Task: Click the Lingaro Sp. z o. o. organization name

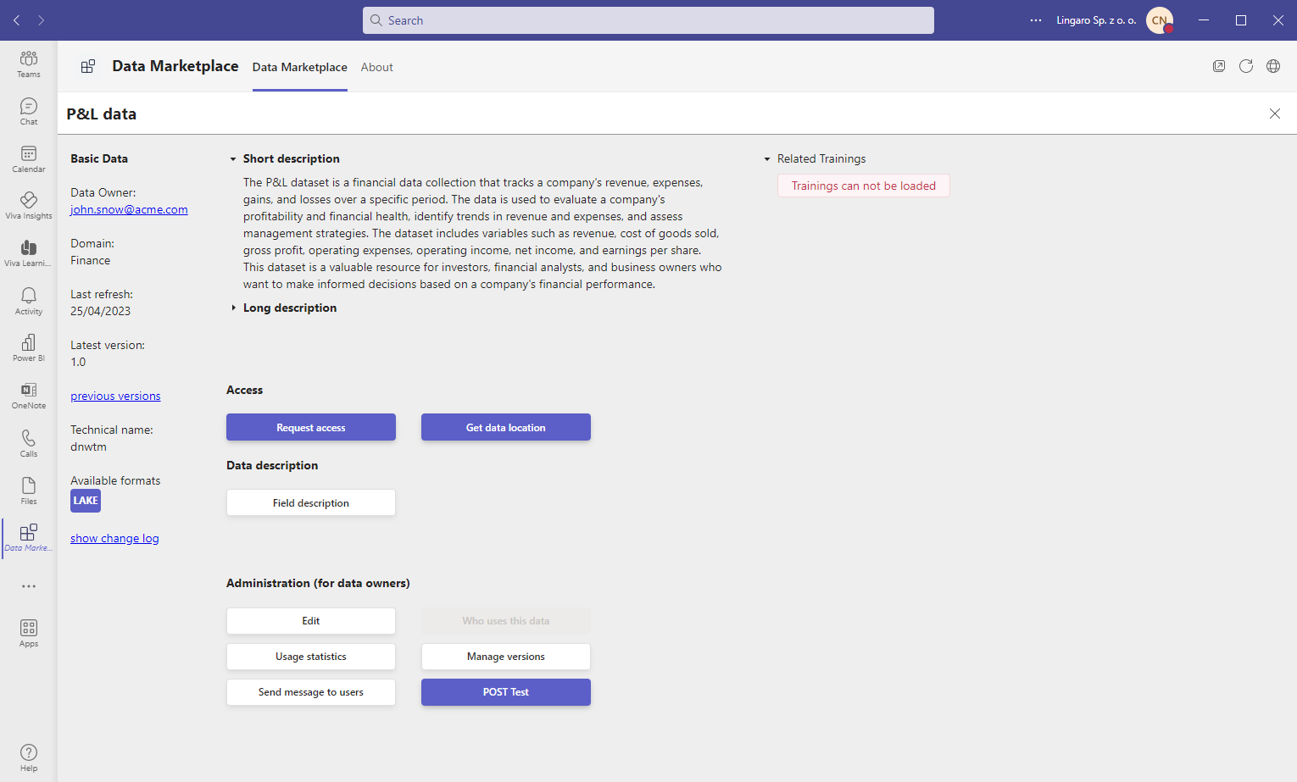Action: tap(1096, 20)
